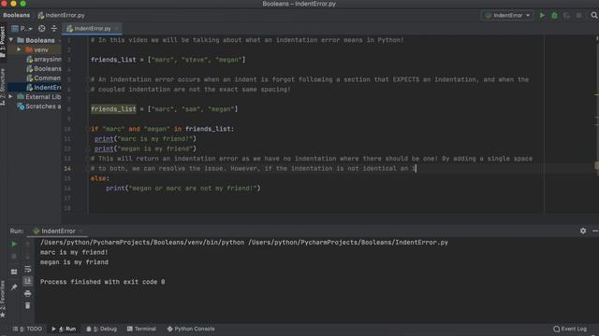Open the Commen file in project tree
The image size is (599, 336).
point(44,78)
